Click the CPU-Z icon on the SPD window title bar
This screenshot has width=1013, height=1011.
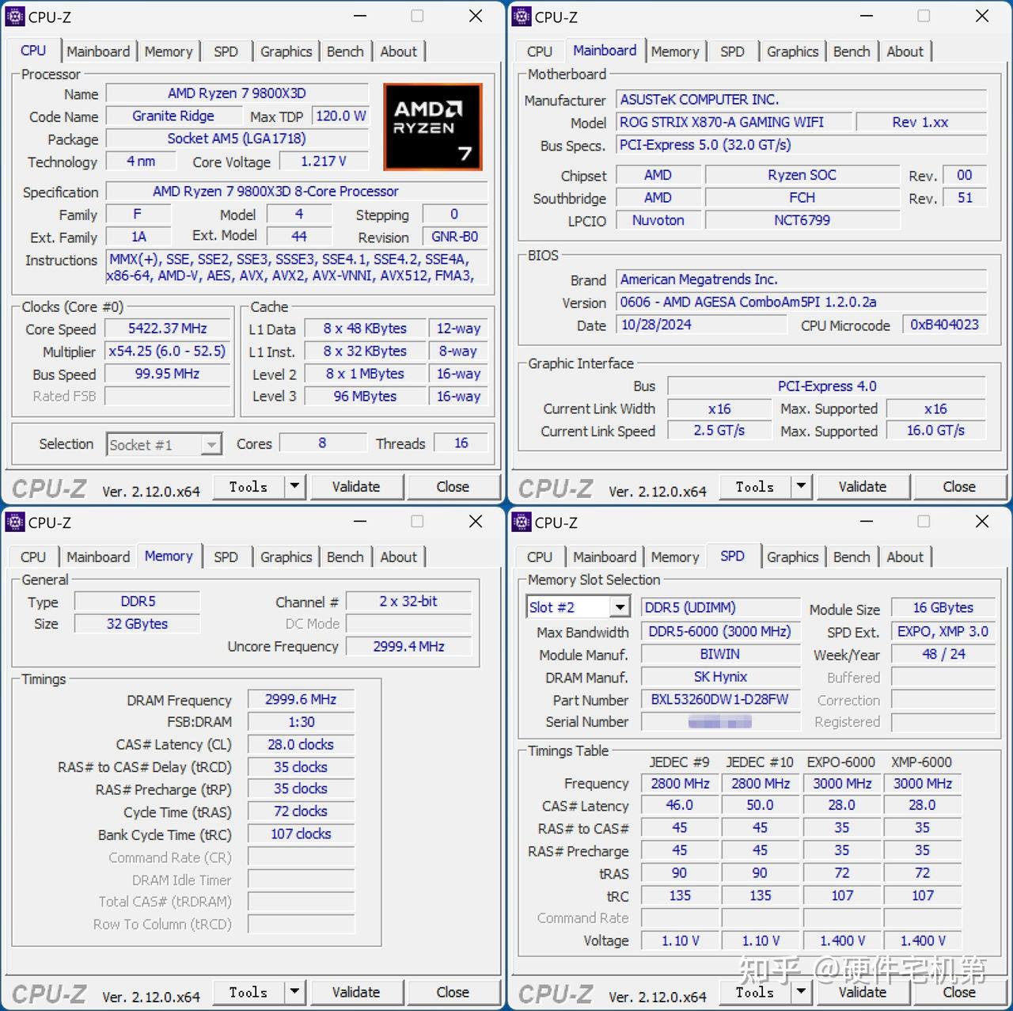point(520,522)
